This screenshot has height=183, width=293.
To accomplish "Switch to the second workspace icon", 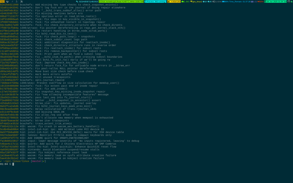I will [7, 1].
